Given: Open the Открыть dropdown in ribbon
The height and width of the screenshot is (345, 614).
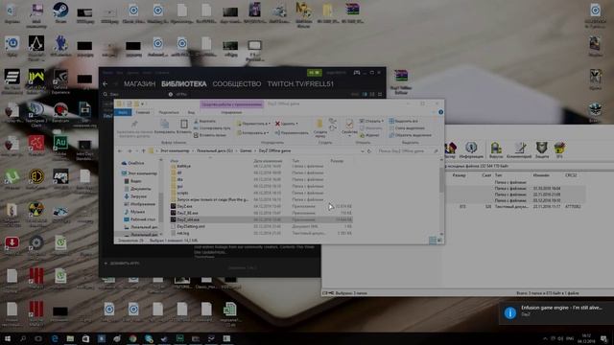Looking at the screenshot, I should pyautogui.click(x=371, y=122).
